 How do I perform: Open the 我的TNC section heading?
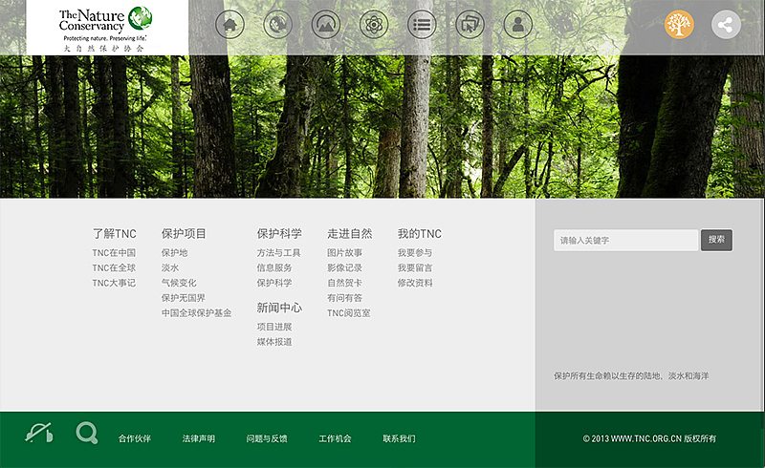click(420, 234)
